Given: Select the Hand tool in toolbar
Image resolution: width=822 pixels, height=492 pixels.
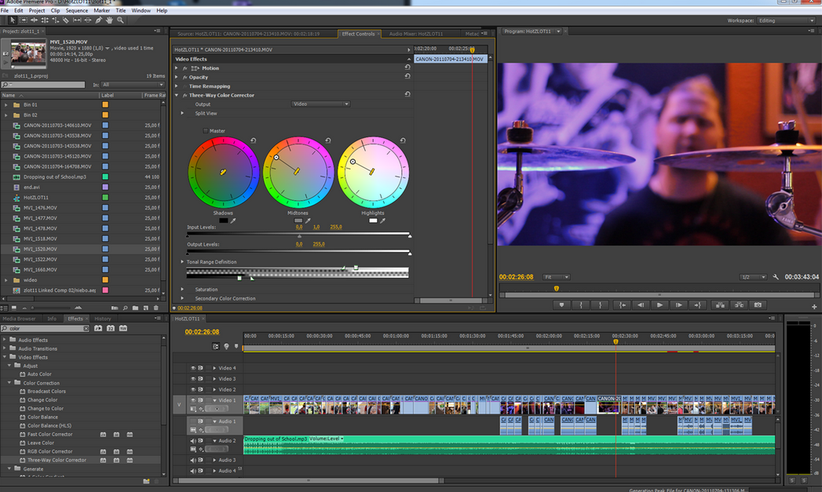Looking at the screenshot, I should pos(109,20).
